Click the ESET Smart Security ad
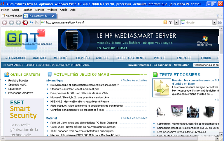The image size is (224, 141). 23,117
